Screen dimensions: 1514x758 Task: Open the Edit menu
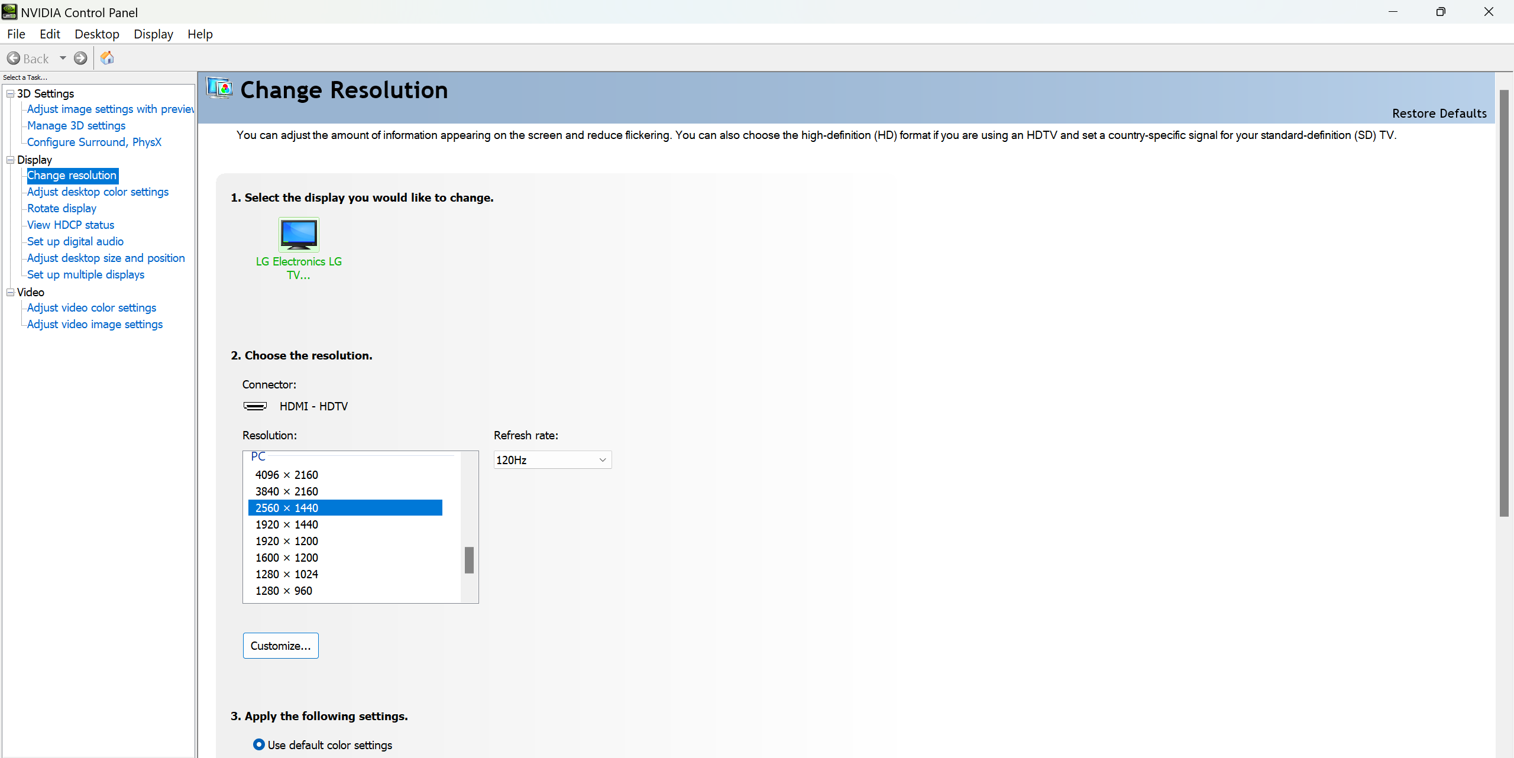coord(50,34)
